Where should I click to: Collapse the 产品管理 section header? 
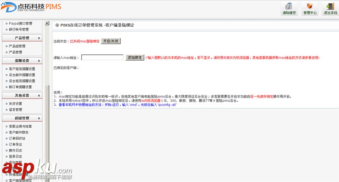coord(22,38)
